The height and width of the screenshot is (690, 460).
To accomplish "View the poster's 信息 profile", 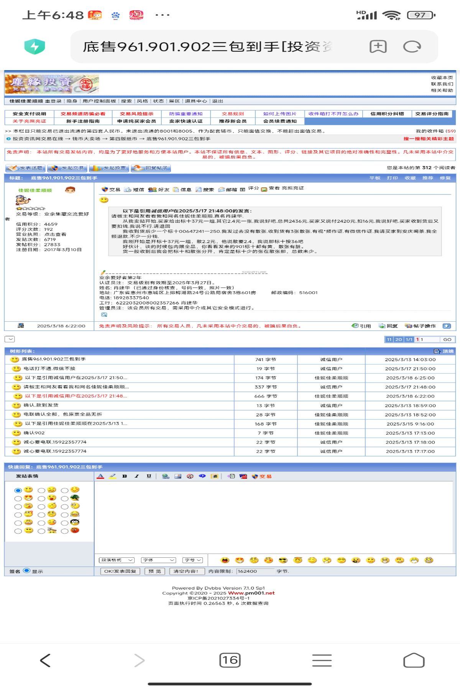I will [x=182, y=189].
